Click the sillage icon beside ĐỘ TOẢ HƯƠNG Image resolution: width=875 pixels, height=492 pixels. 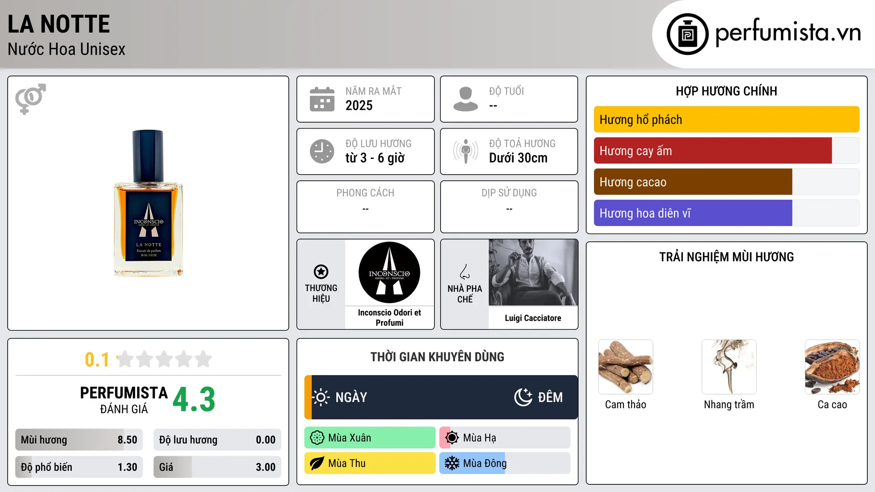click(x=466, y=151)
